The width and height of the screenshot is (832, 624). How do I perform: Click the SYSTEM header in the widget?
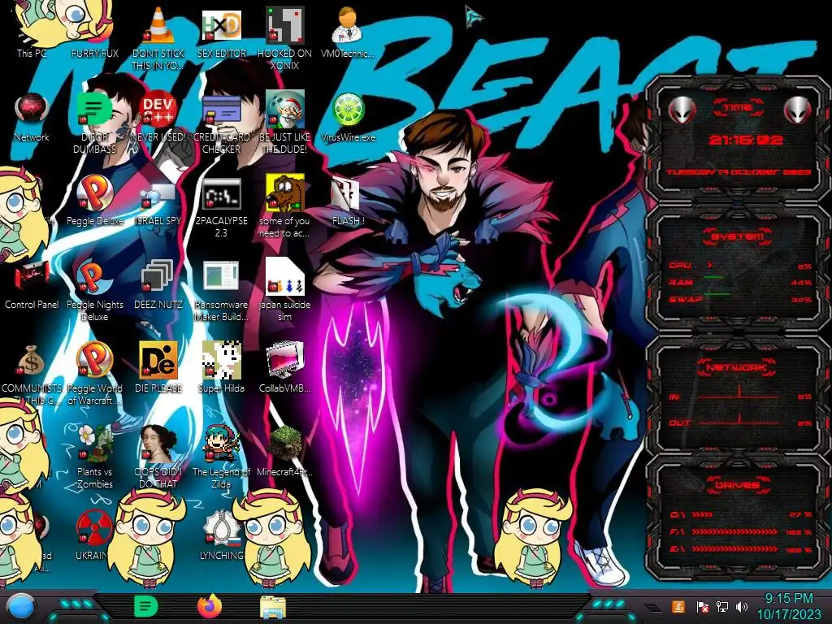coord(738,236)
